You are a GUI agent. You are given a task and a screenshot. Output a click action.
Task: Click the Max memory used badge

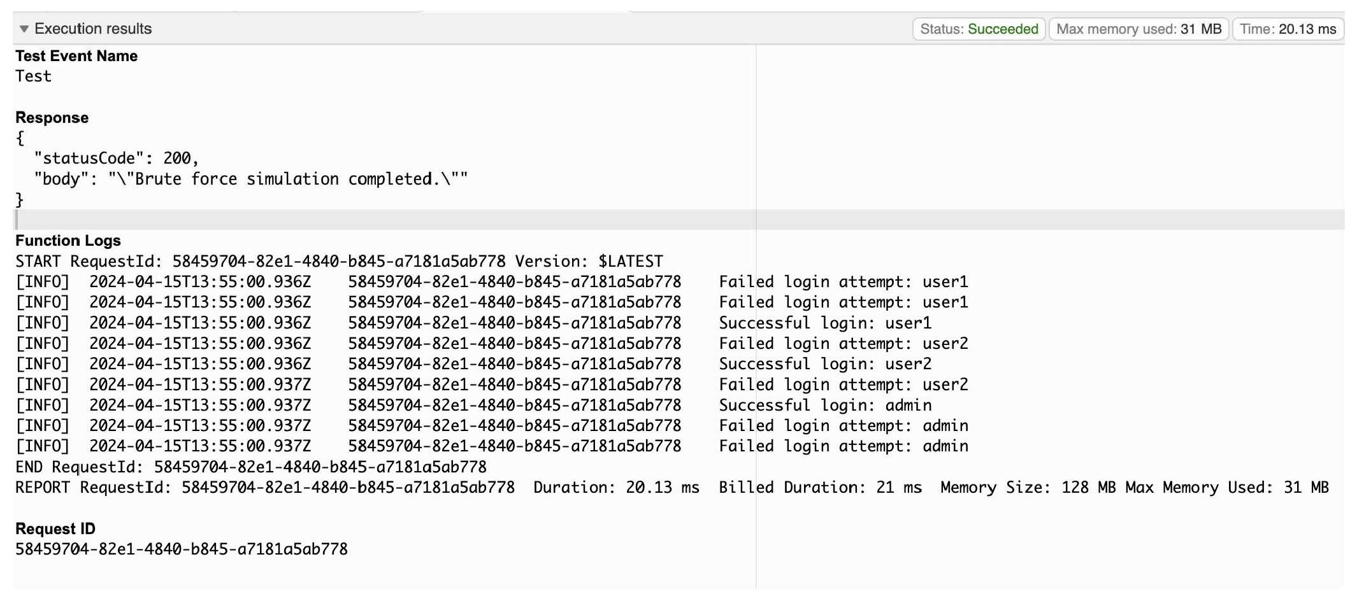(1138, 29)
